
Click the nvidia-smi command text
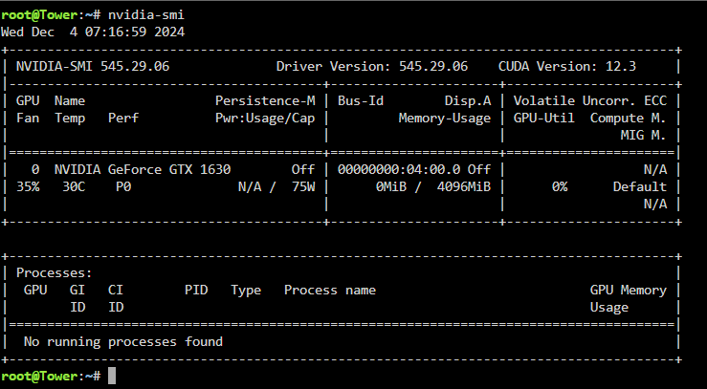[146, 15]
